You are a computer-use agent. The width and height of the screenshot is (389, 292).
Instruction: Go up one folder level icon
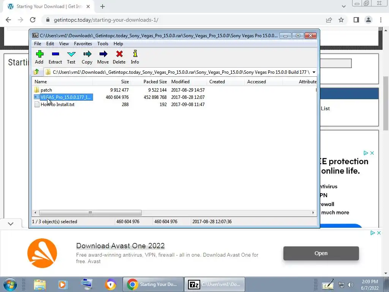tap(36, 72)
